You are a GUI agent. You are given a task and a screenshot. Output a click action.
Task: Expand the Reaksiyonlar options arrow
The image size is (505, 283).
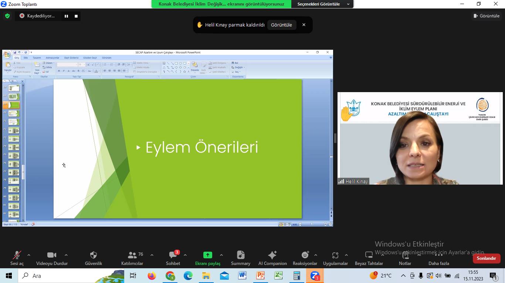point(315,255)
